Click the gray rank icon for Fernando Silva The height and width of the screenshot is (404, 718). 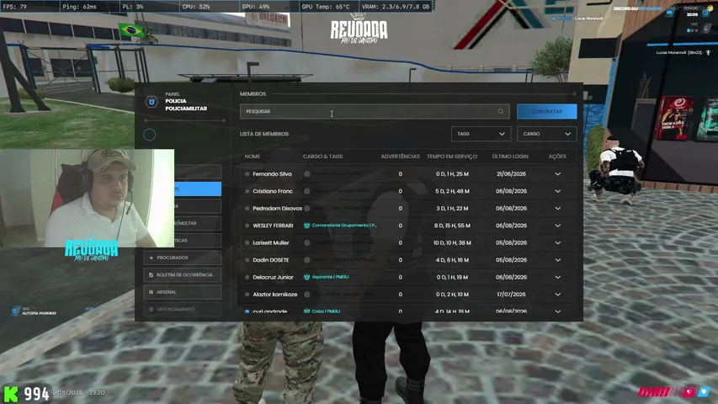[306, 174]
